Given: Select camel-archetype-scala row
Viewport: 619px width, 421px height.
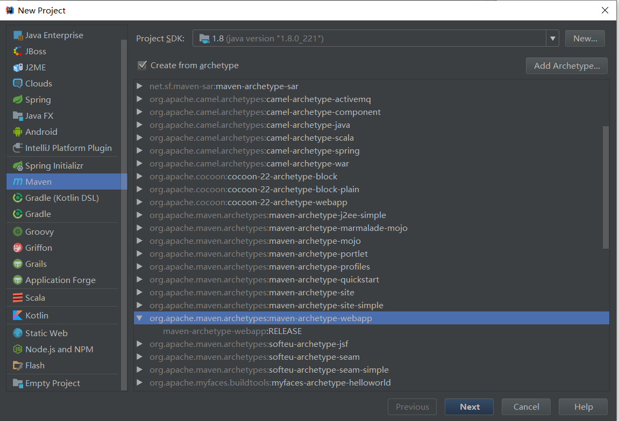Looking at the screenshot, I should coord(371,137).
